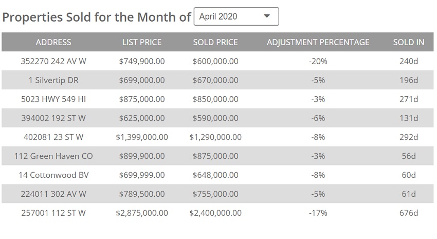Click the -20% adjustment percentage cell

pos(318,61)
